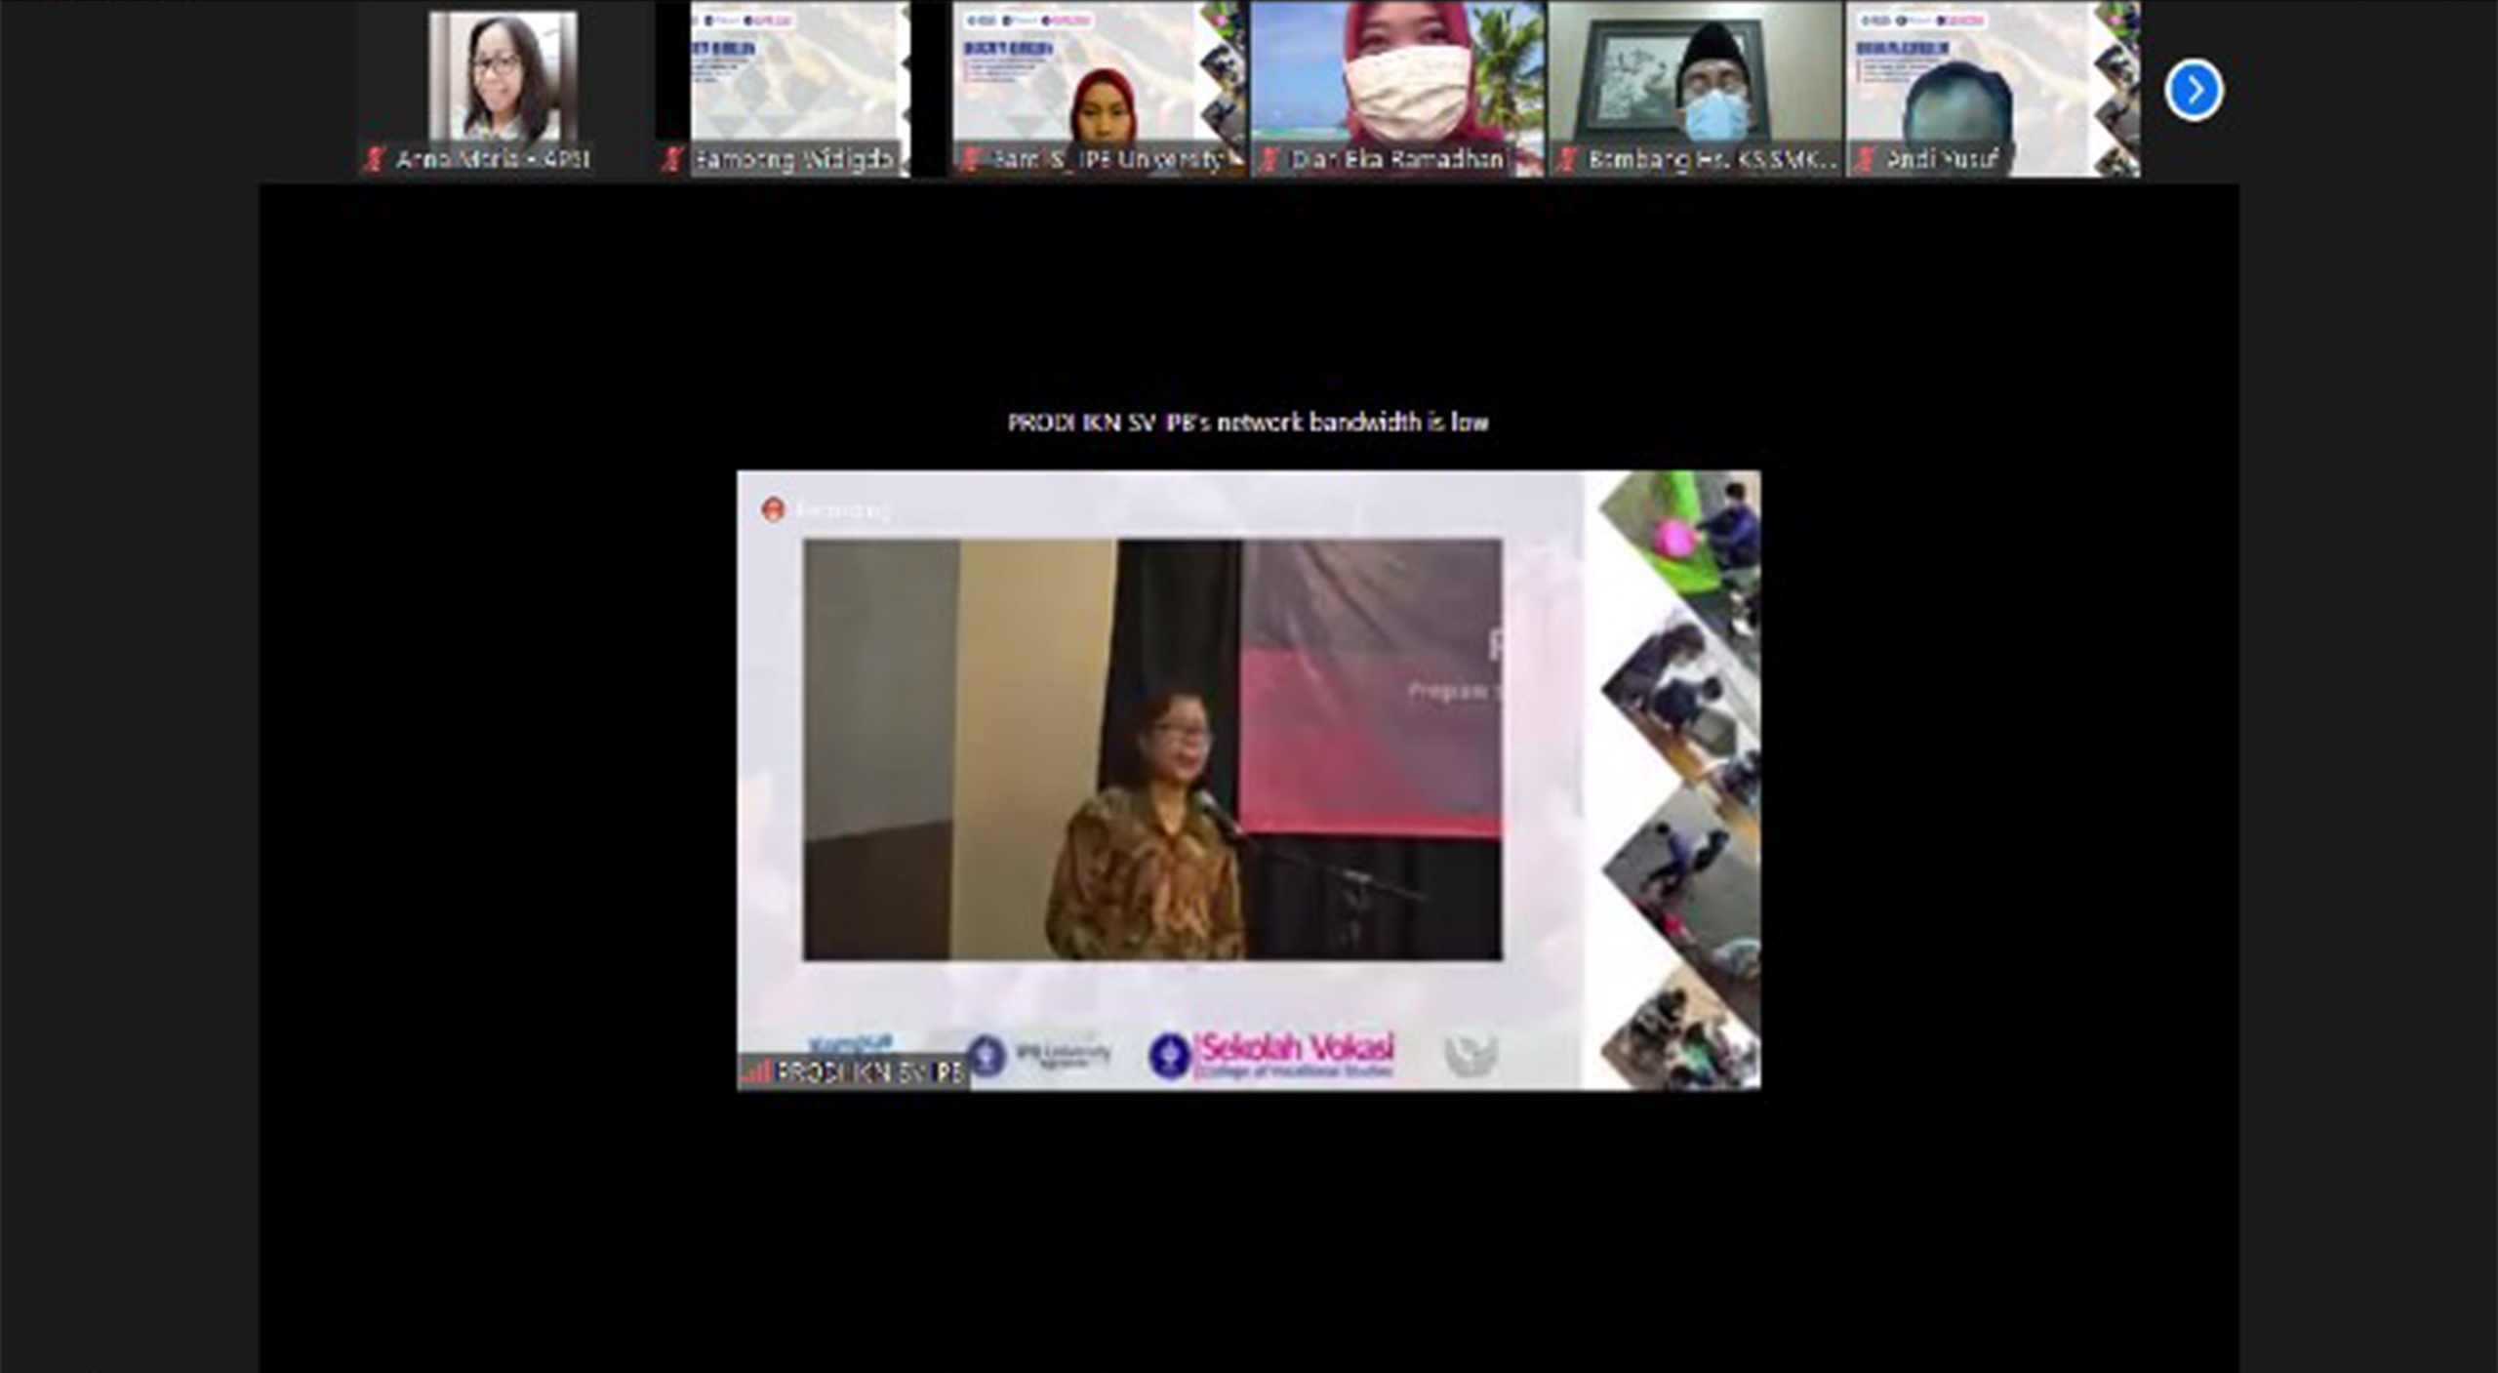Click next arrow to show more participants
The width and height of the screenshot is (2498, 1373).
2194,91
